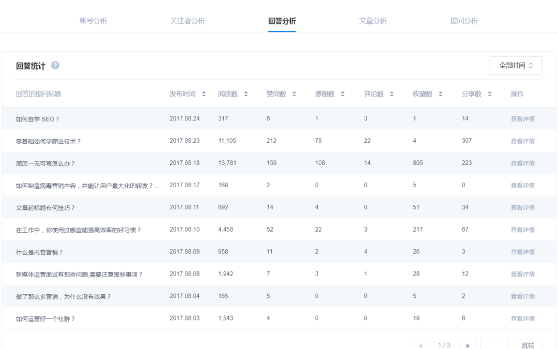Sort by 赞同数 using its sort arrows
This screenshot has width=558, height=349.
(295, 94)
